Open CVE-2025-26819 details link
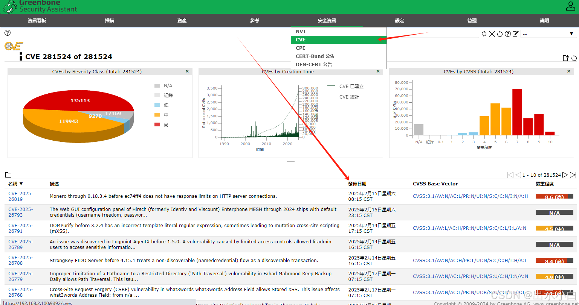Viewport: 579px width, 305px height. [21, 196]
